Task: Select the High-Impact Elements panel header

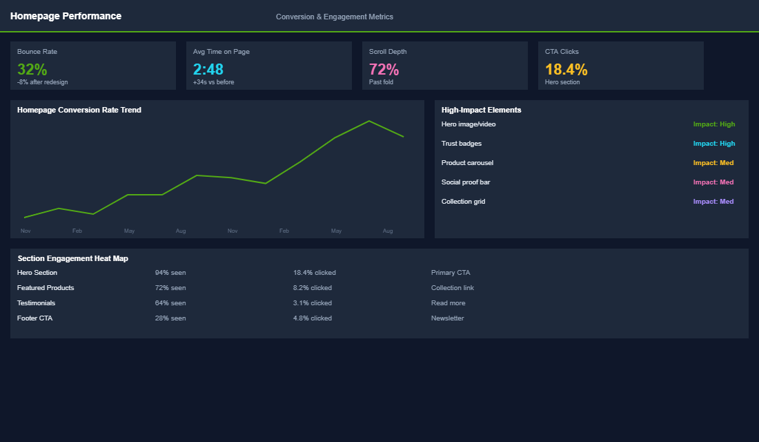Action: (481, 109)
